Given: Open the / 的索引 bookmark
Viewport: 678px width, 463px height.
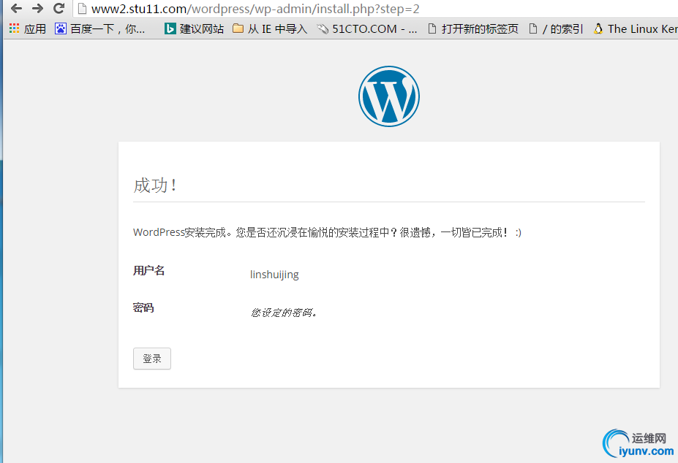Looking at the screenshot, I should 563,29.
